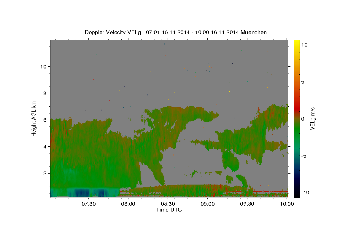This screenshot has height=237, width=356.
Task: Click the 'Muenchen' location text in title
Action: coord(254,32)
